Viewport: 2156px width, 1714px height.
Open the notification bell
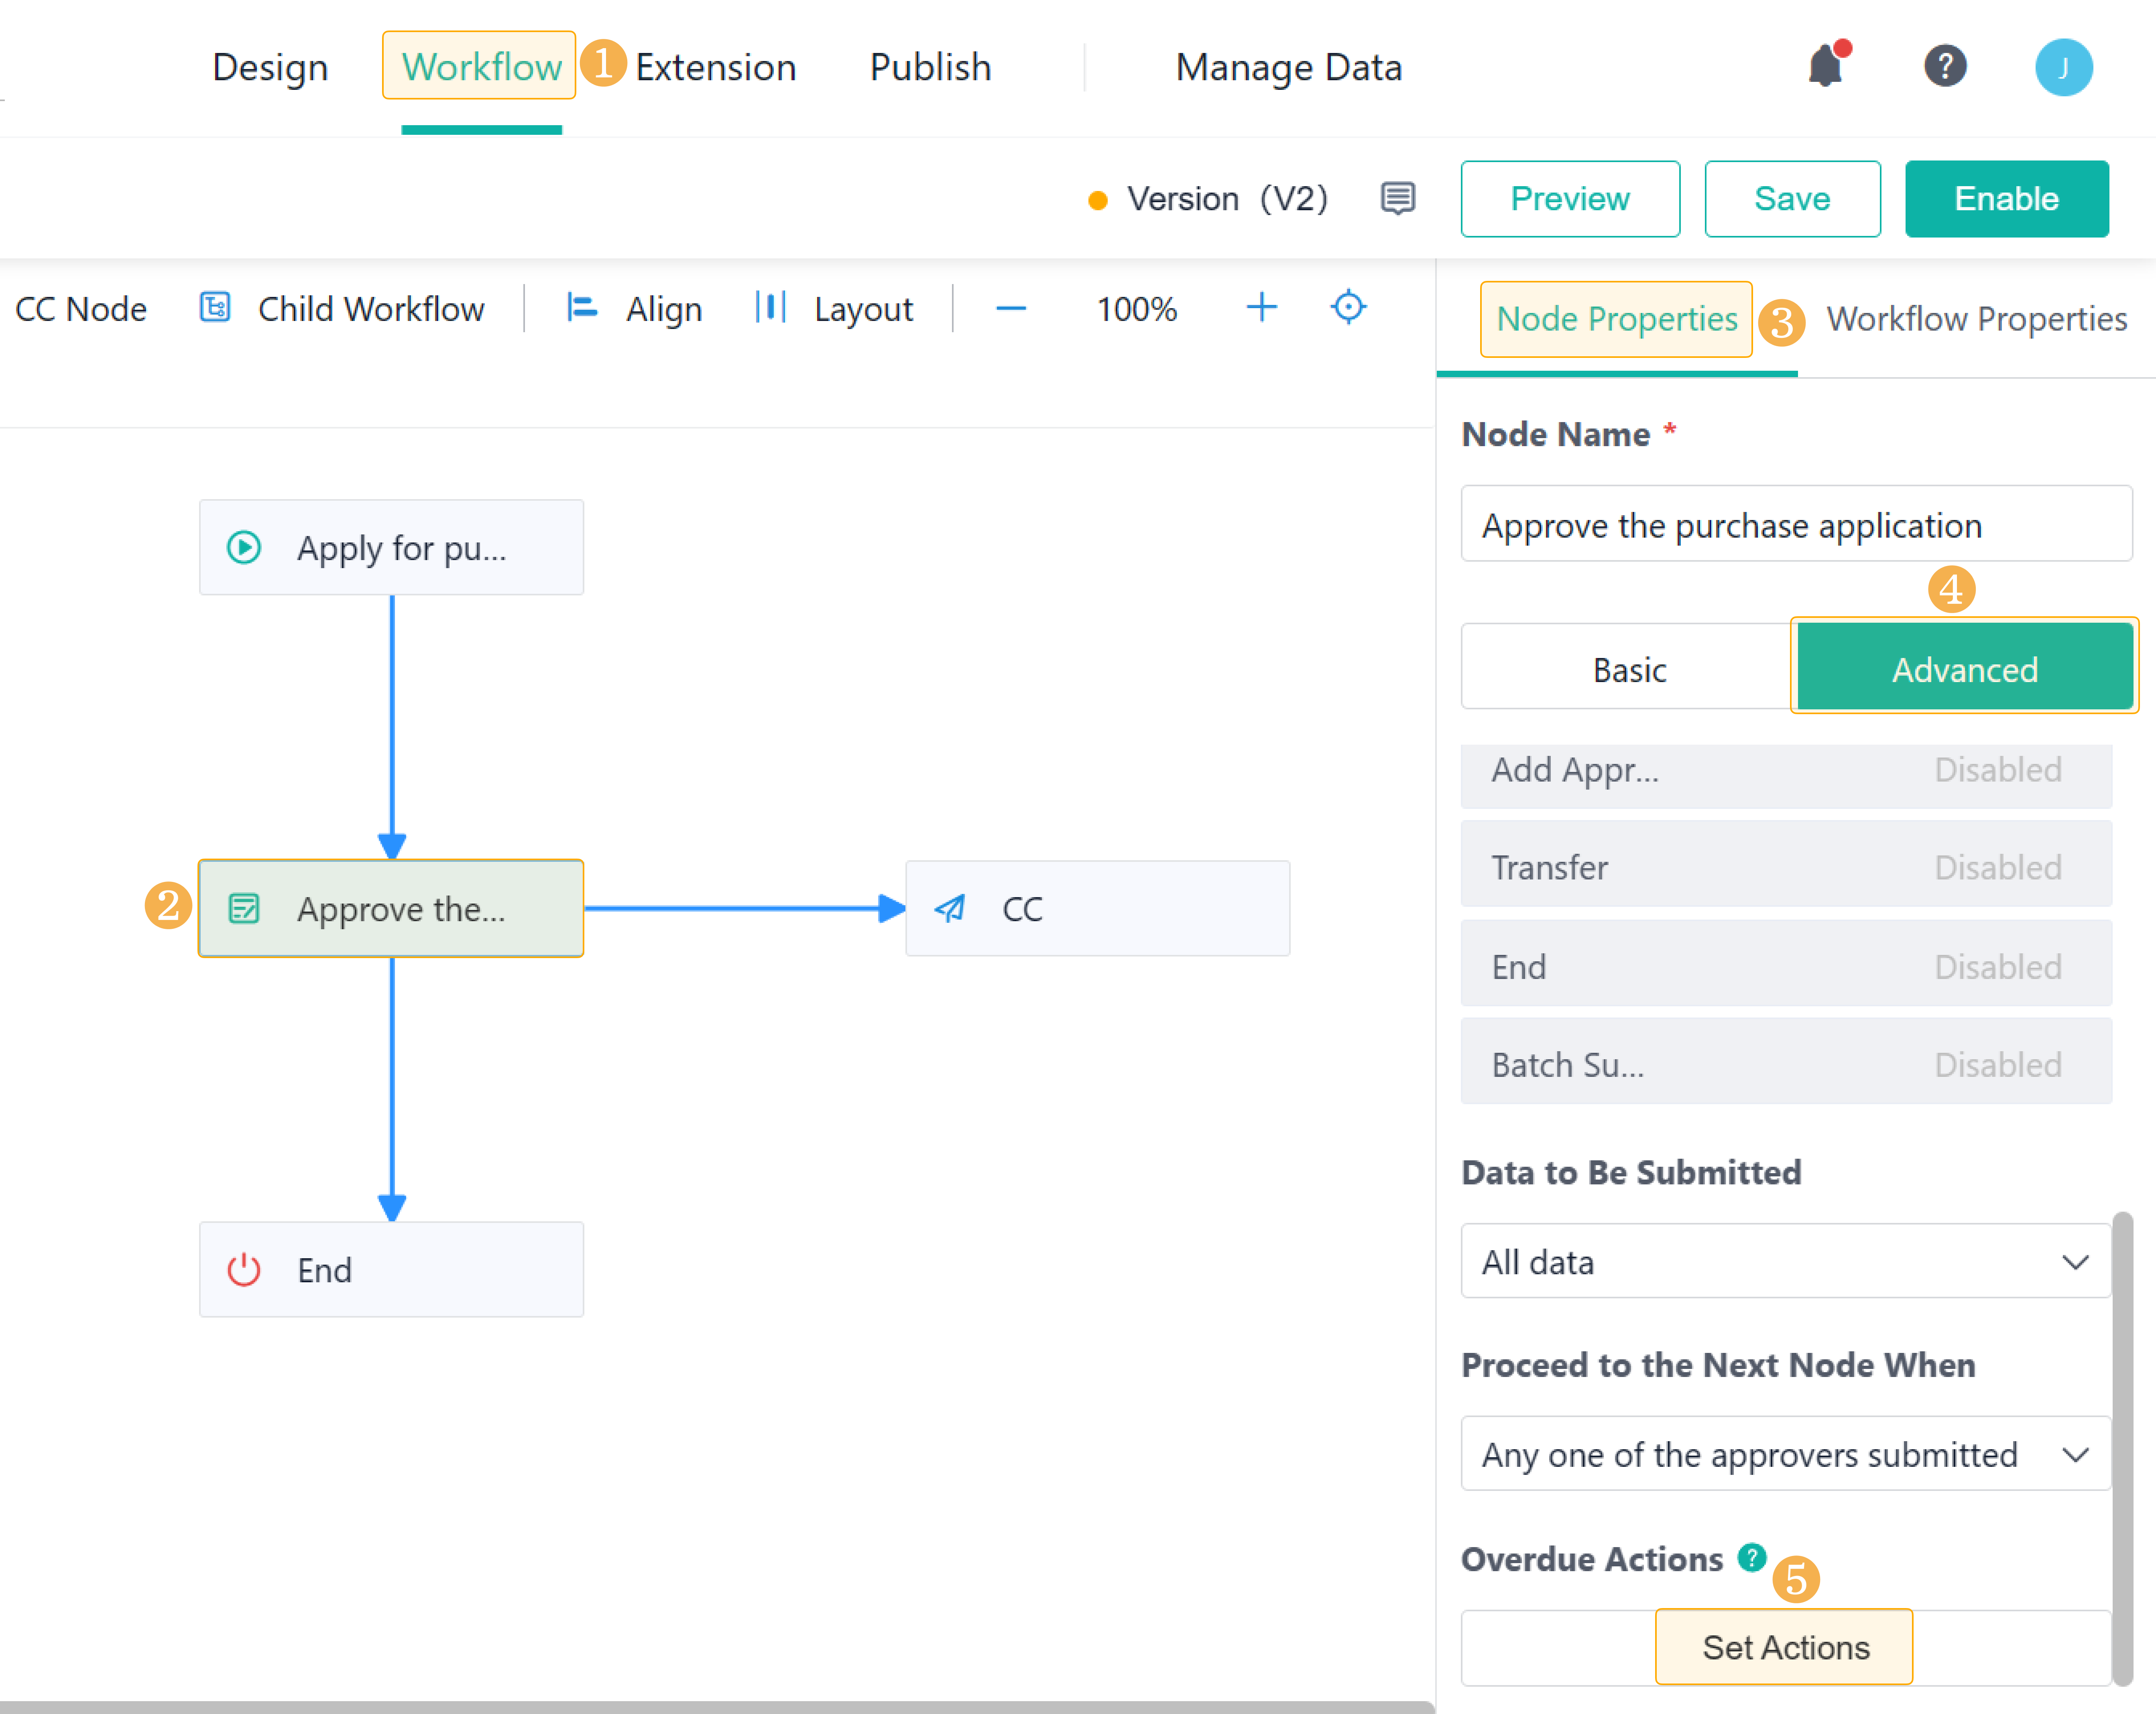(x=1826, y=66)
